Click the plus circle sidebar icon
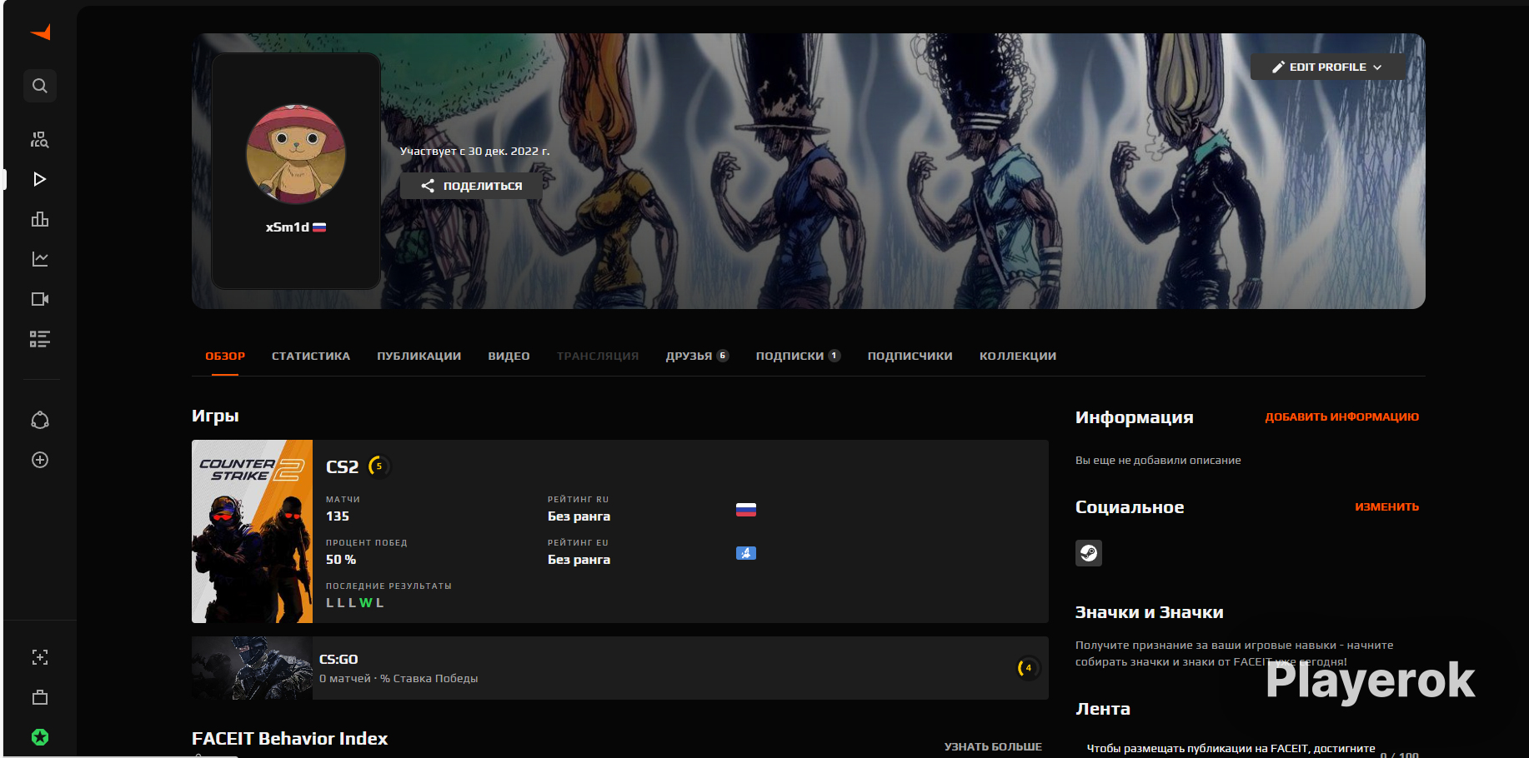The image size is (1529, 758). [40, 460]
